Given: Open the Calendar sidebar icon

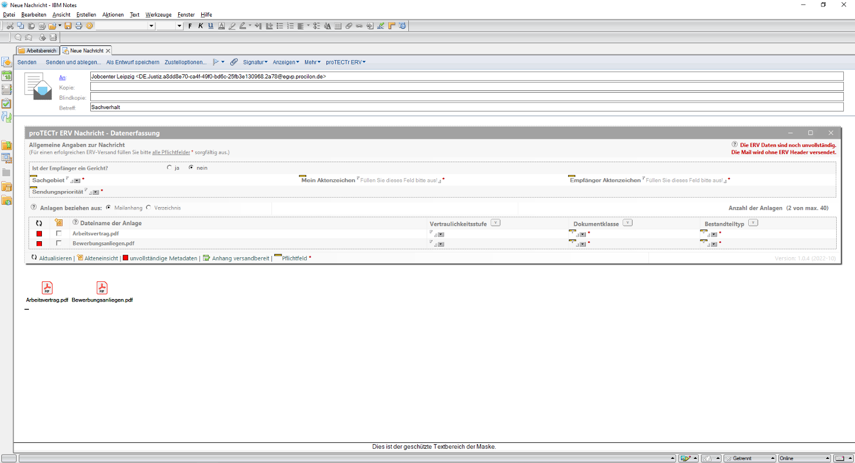Looking at the screenshot, I should (x=6, y=75).
